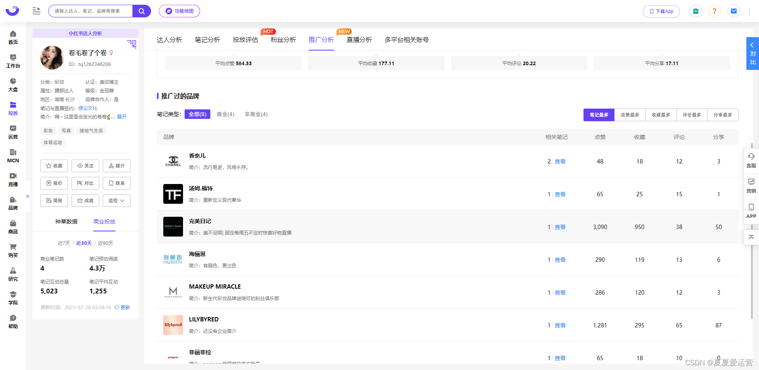Switch to the 种草数据 tab
Viewport: 759px width, 370px height.
(x=66, y=222)
